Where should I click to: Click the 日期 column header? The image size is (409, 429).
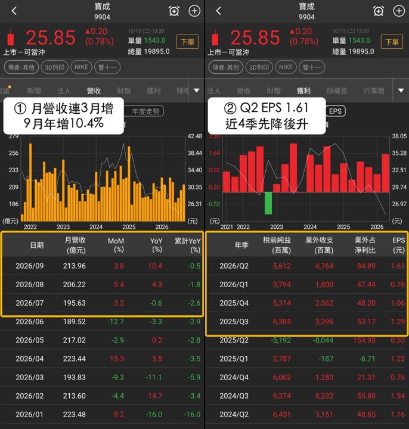coord(37,245)
